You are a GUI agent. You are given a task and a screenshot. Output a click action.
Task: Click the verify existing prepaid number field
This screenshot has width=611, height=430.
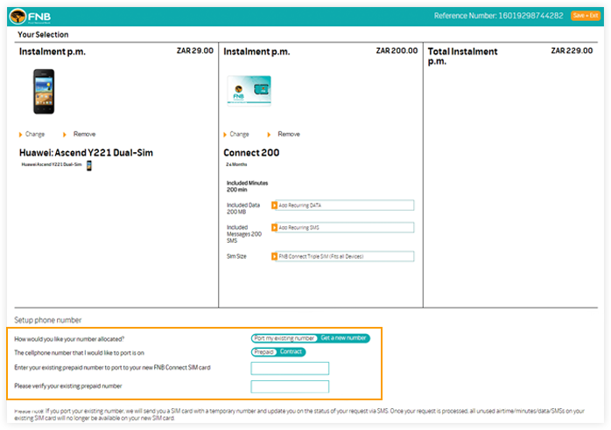pyautogui.click(x=290, y=386)
